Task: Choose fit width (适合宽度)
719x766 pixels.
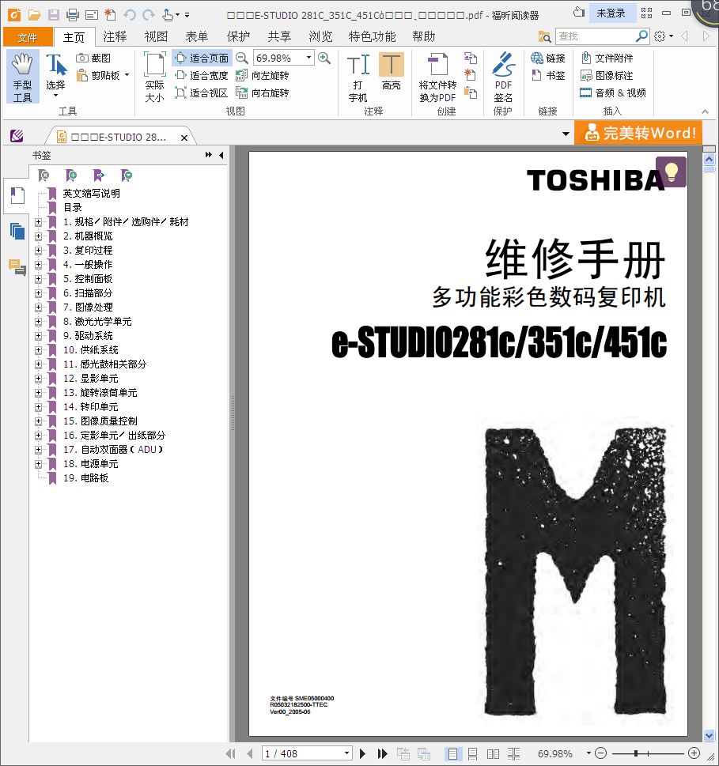Action: (x=202, y=75)
